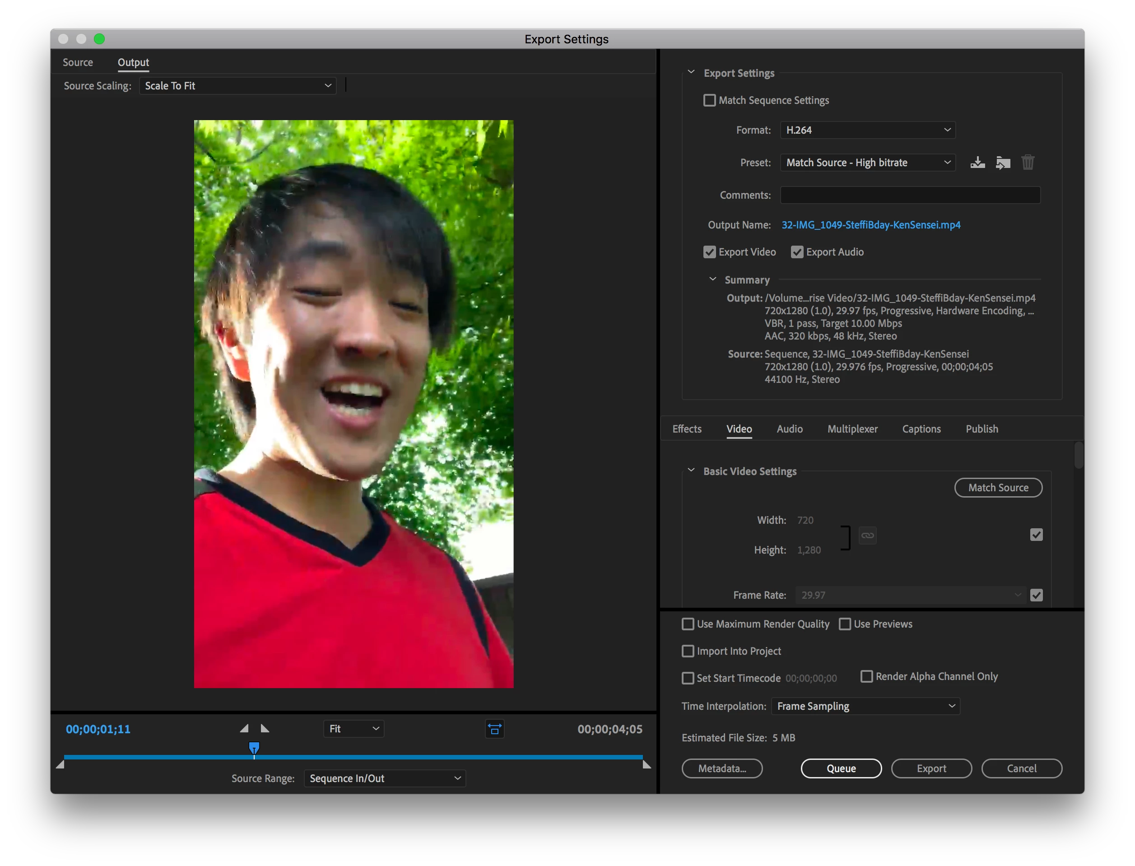Viewport: 1135px width, 866px height.
Task: Click the Set Out Point marker icon
Action: tap(265, 728)
